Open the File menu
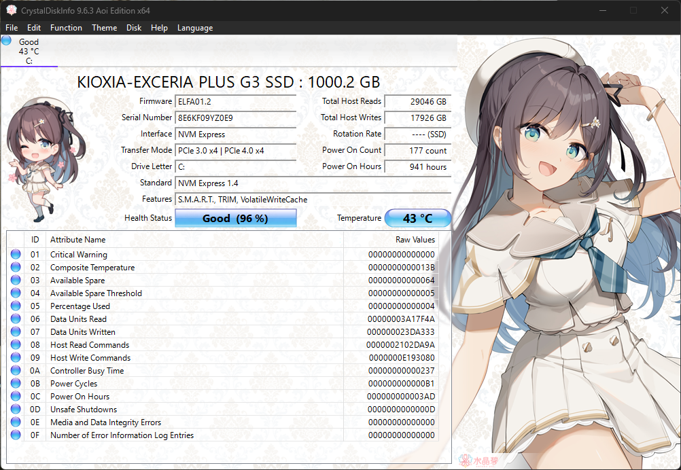Image resolution: width=681 pixels, height=470 pixels. (x=12, y=28)
